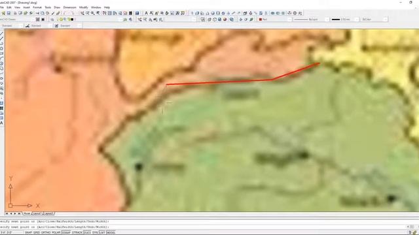Viewport: 419px width, 235px height.
Task: Click the black lineweight preview bar
Action: [336, 20]
